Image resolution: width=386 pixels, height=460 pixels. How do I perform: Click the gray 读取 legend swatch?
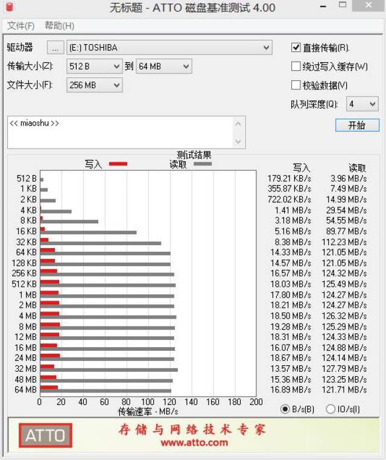pos(203,164)
